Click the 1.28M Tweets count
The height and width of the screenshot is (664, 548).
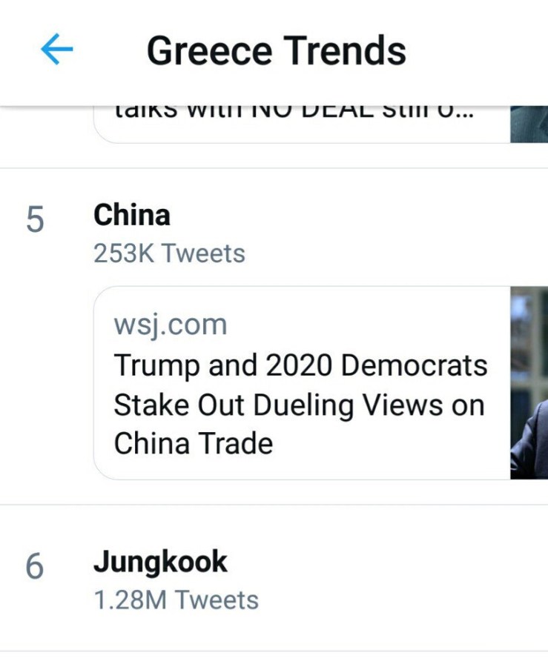click(176, 600)
